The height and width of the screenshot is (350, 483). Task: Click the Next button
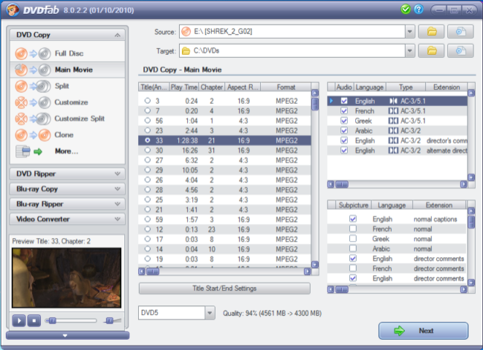pos(423,331)
